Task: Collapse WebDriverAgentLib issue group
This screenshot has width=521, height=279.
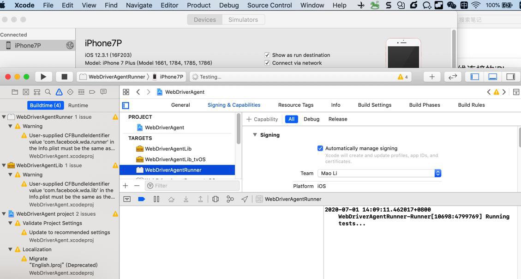Action: tap(4, 165)
